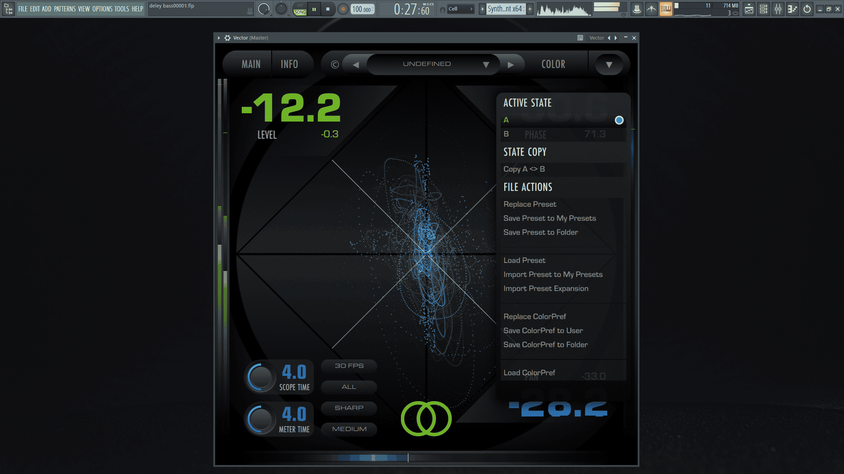Open the COLOR settings
Viewport: 844px width, 474px height.
pyautogui.click(x=553, y=64)
